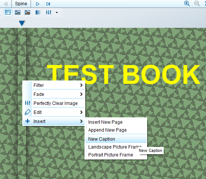The width and height of the screenshot is (206, 179).
Task: Click the brown landscape image toolbar icon
Action: click(x=28, y=12)
